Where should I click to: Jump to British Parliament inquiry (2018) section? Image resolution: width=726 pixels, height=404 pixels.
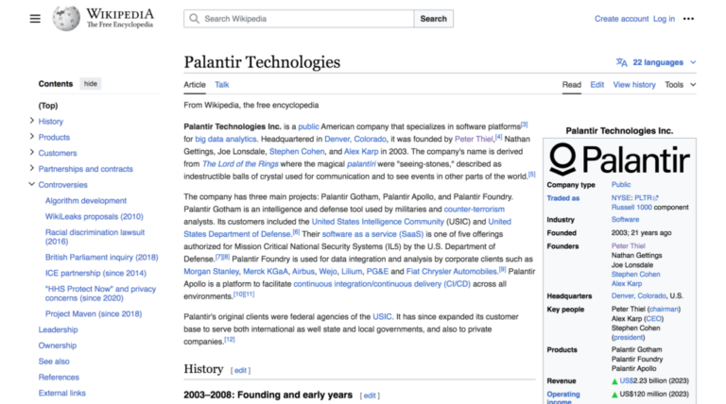pyautogui.click(x=101, y=257)
